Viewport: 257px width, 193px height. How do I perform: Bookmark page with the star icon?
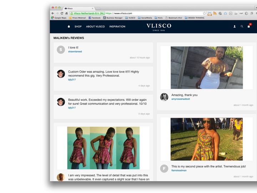[x=205, y=13]
